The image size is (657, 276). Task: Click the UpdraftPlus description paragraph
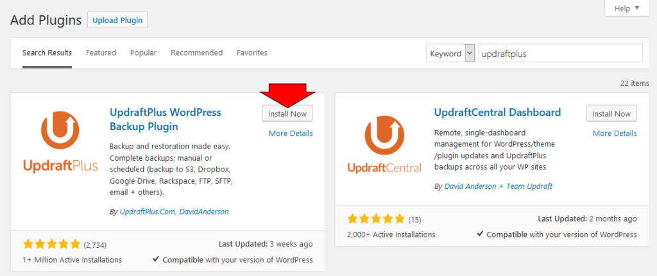[x=171, y=169]
